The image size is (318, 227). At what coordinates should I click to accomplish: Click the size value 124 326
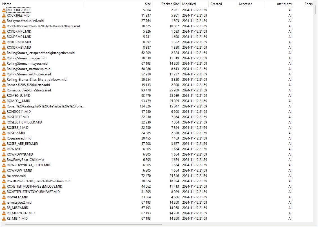[145, 106]
